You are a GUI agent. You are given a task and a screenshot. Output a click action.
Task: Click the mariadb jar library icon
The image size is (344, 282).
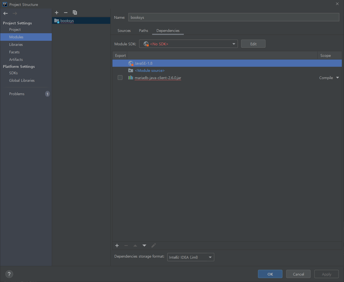tap(131, 78)
